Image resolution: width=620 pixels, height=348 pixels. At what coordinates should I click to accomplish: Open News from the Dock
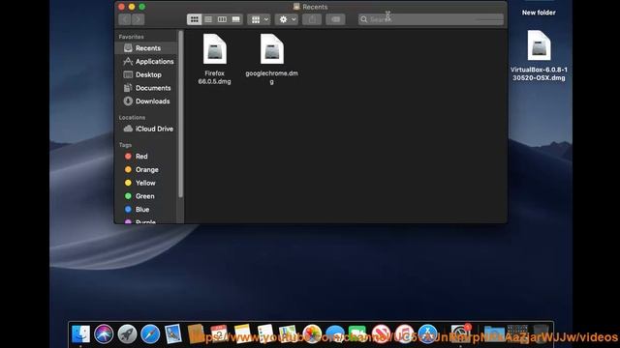point(381,333)
